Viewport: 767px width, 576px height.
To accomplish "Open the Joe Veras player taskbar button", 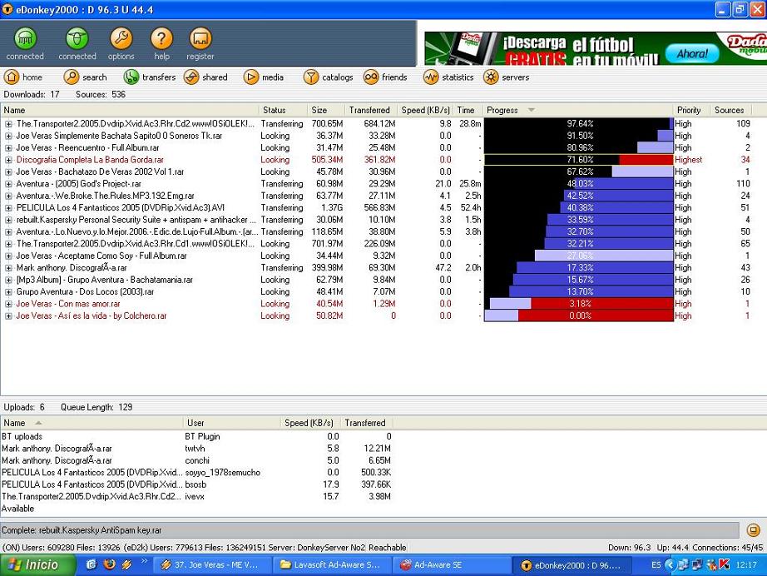I will pyautogui.click(x=210, y=565).
